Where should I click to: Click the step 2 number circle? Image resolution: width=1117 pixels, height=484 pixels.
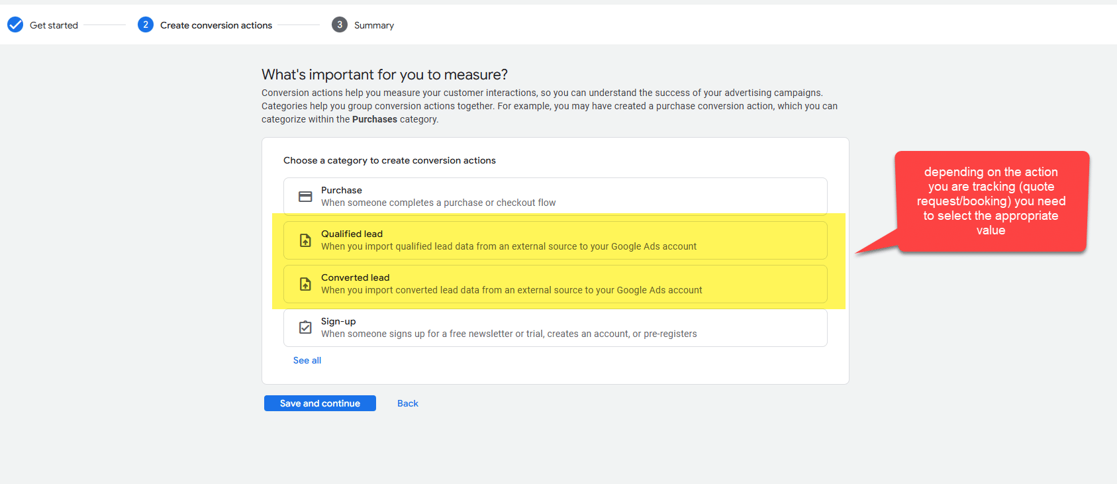(146, 25)
